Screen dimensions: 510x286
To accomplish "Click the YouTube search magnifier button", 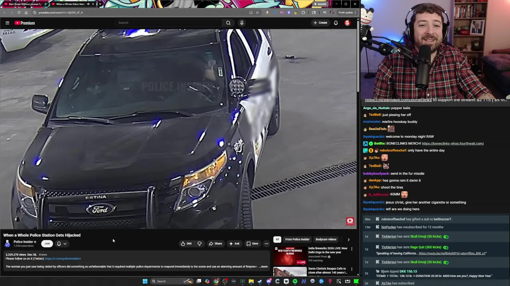I will [228, 23].
